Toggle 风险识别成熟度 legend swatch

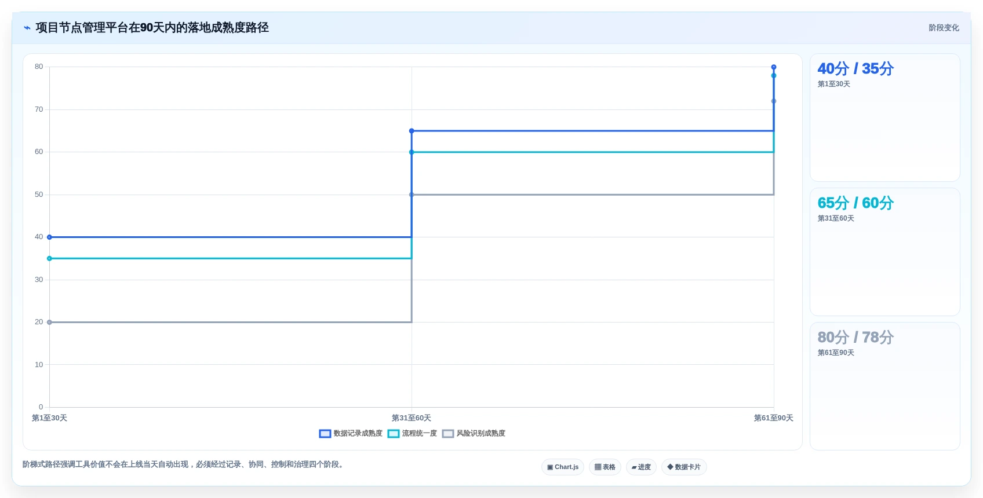pyautogui.click(x=448, y=434)
